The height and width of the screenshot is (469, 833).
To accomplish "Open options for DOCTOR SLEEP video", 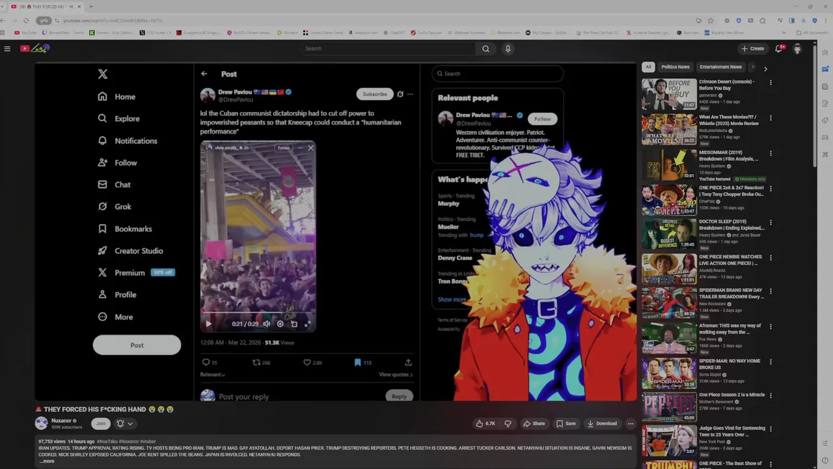I will click(x=771, y=223).
